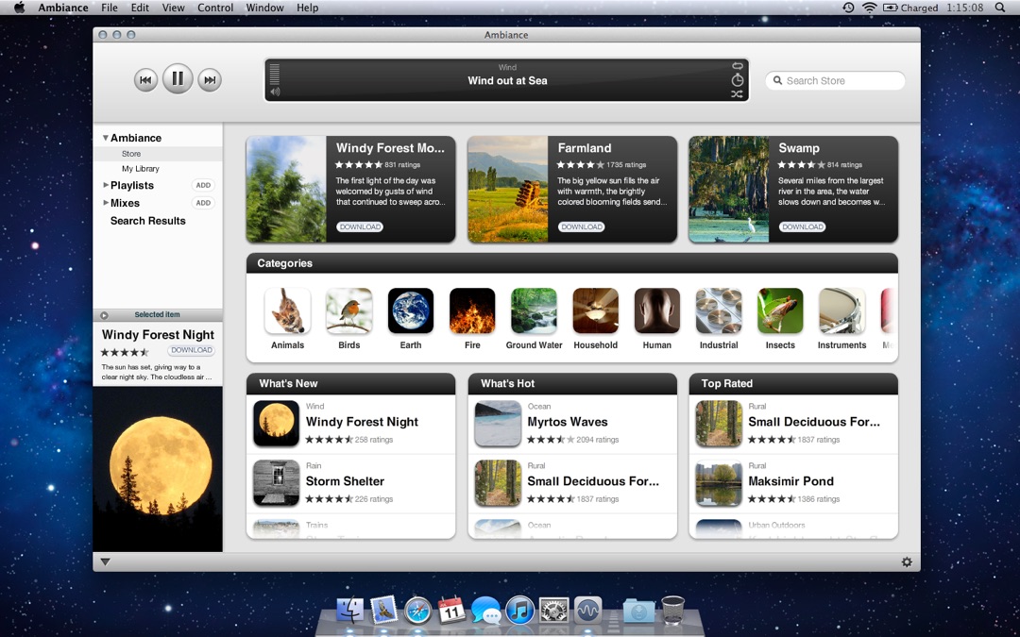Open the Instruments category icon
This screenshot has width=1020, height=637.
[841, 310]
